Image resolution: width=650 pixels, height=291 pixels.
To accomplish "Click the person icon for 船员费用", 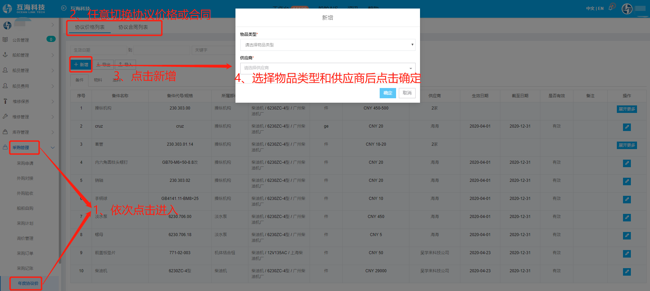I will pos(5,86).
